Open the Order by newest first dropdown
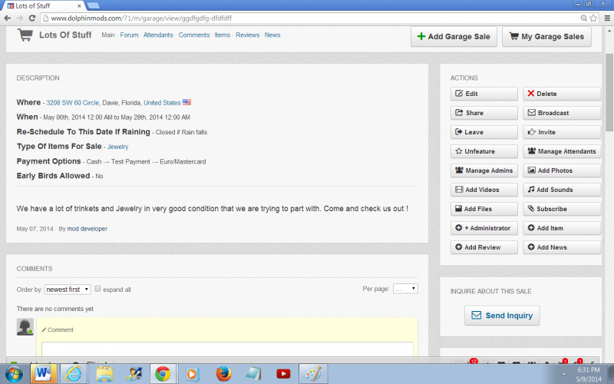The width and height of the screenshot is (614, 384). coord(68,290)
